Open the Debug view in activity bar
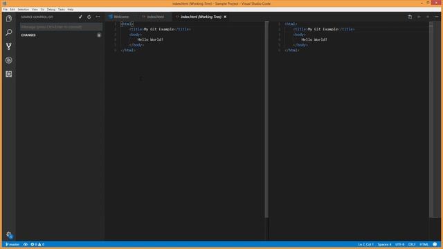This screenshot has height=249, width=443. pyautogui.click(x=9, y=60)
